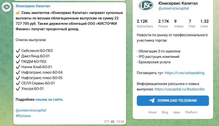Open the Blog footer link
219x126 pixels.
point(165,112)
